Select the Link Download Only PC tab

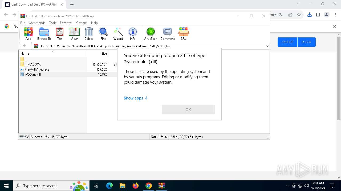[x=34, y=5]
